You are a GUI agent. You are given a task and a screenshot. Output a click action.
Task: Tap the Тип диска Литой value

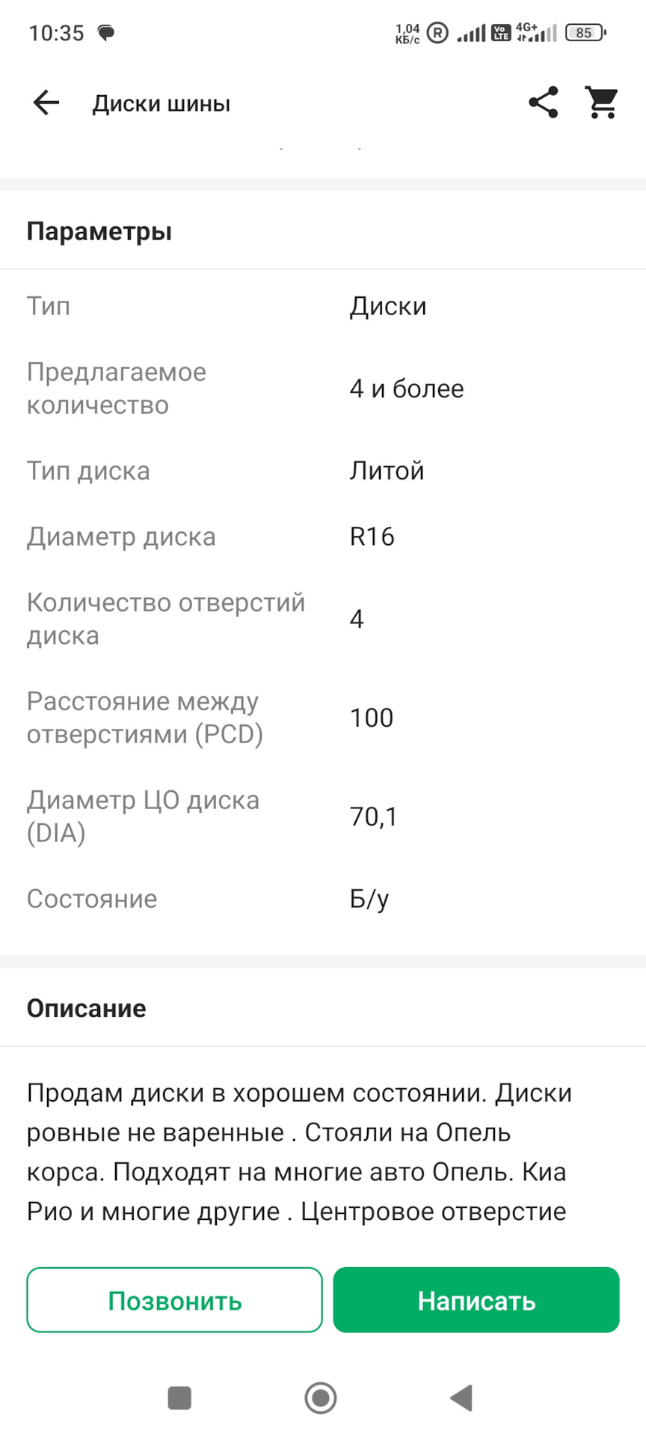tap(387, 471)
